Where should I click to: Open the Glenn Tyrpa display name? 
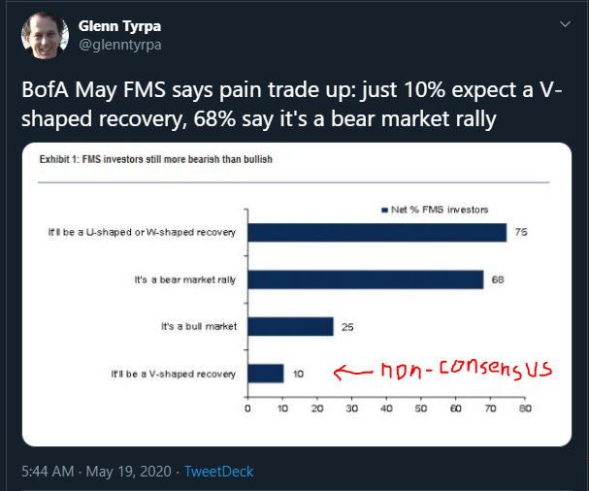[119, 26]
